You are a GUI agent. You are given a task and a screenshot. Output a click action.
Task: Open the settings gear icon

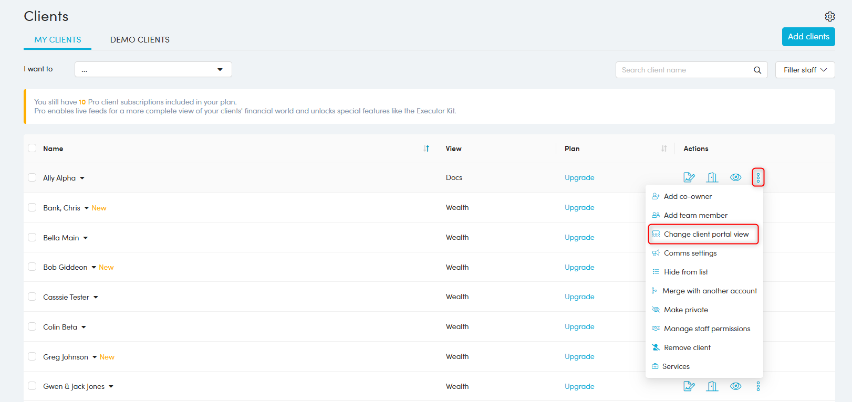(x=829, y=17)
